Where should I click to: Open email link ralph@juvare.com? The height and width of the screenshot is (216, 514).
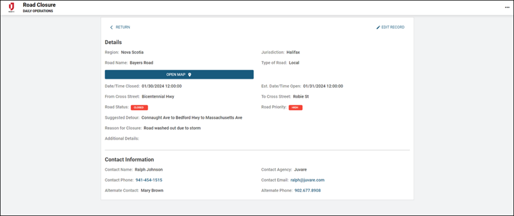click(x=307, y=180)
